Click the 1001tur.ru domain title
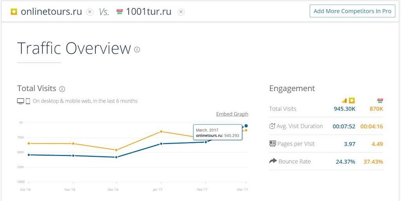Screen dimensions: 401x201 [148, 11]
